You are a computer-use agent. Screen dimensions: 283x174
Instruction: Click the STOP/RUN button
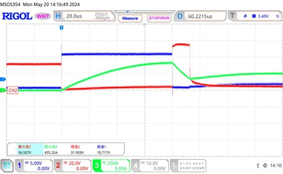coord(159,18)
